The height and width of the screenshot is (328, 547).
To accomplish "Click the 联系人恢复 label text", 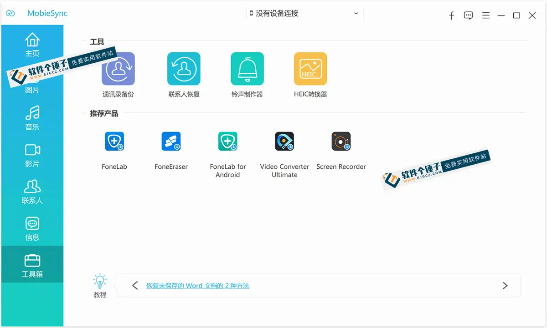I will [184, 94].
